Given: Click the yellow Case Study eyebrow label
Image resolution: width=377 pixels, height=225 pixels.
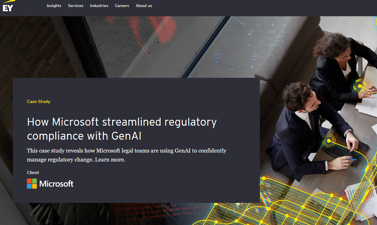Looking at the screenshot, I should coord(38,102).
